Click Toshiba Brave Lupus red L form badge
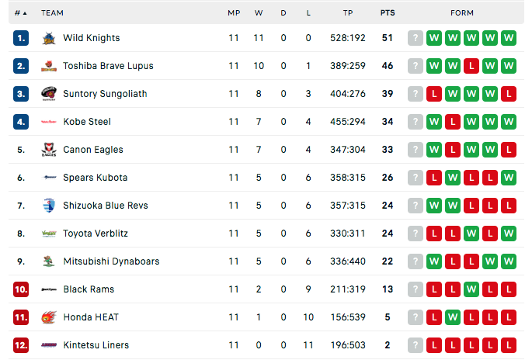532x360 pixels. point(471,66)
